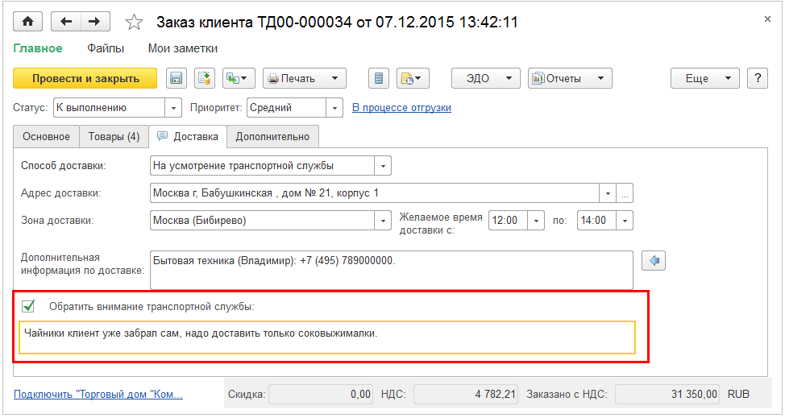Open the Отчеты menu
The width and height of the screenshot is (785, 418).
[x=570, y=78]
